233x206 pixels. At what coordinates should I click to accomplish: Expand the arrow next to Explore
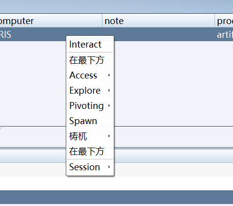point(109,90)
